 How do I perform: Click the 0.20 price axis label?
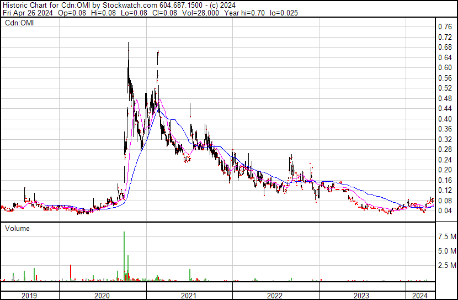point(445,170)
